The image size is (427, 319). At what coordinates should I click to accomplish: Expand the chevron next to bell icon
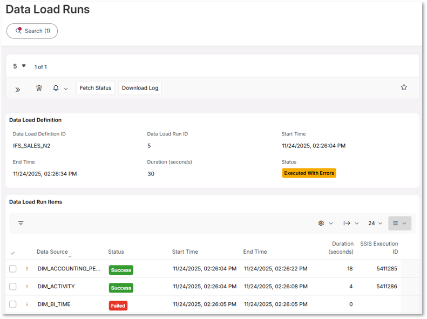[66, 89]
